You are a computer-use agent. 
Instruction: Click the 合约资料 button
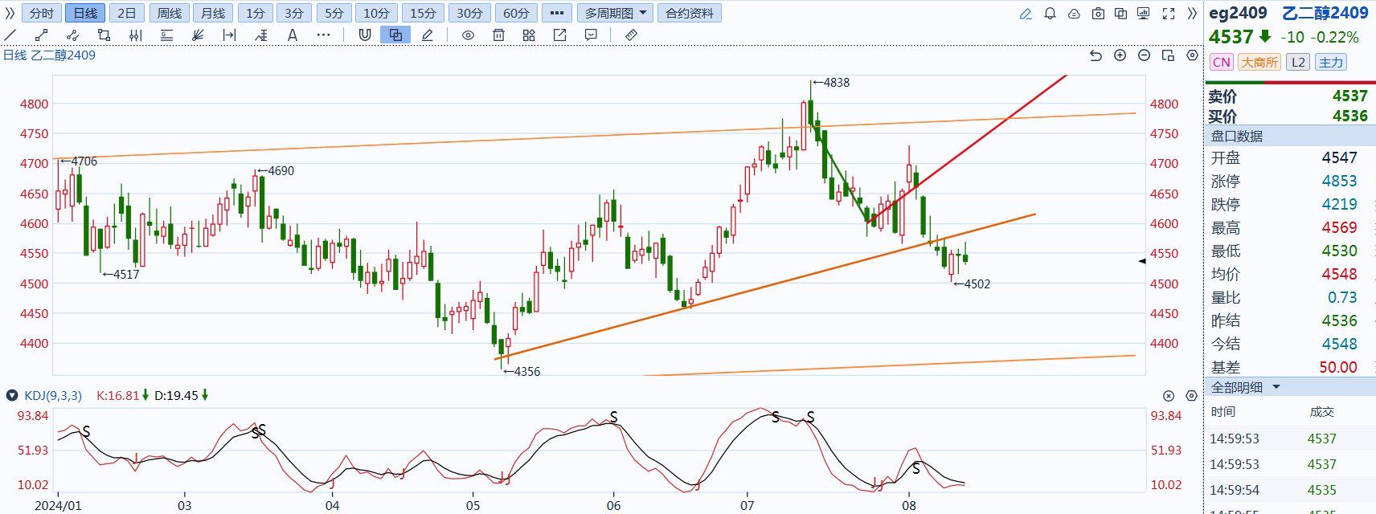pos(689,14)
